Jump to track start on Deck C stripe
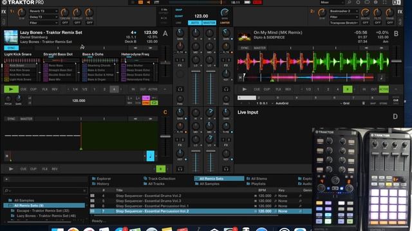412x231 pixels. pos(7,156)
